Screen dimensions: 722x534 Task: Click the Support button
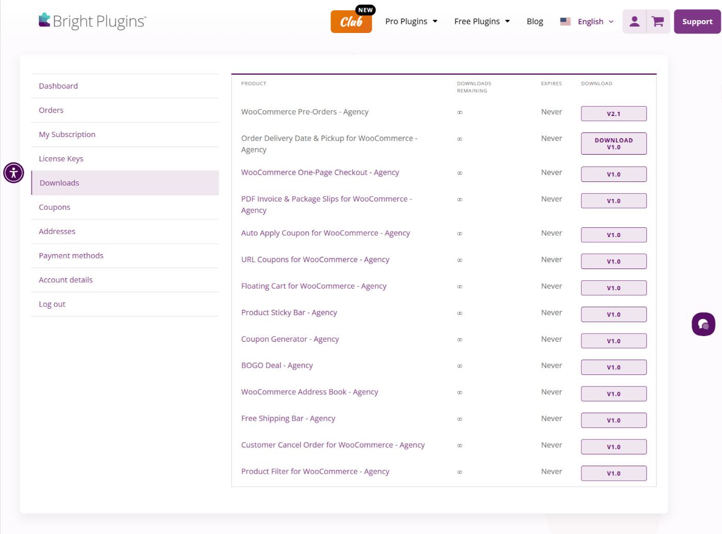[697, 21]
